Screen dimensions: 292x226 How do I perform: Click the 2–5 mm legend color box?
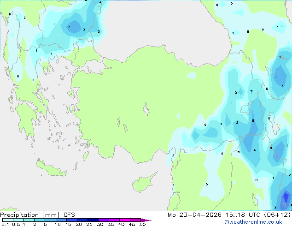point(40,220)
